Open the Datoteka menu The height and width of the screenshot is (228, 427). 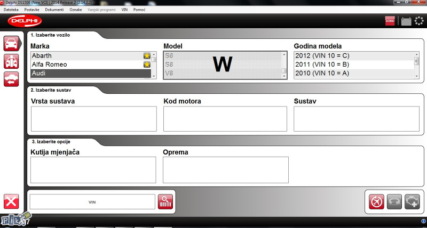(11, 10)
